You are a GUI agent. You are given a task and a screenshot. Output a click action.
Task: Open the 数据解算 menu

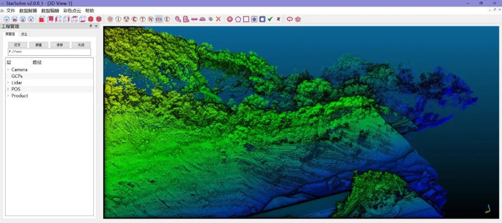coord(28,11)
